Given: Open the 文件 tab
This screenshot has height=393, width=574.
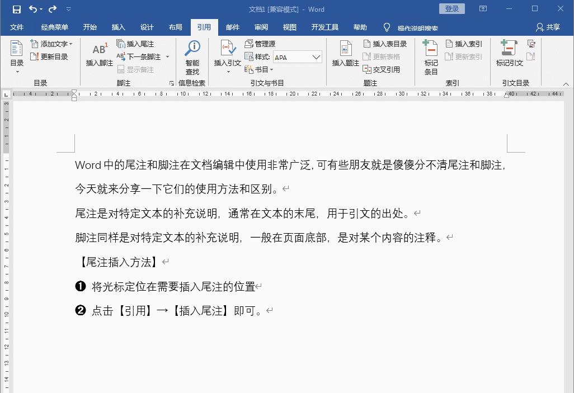Looking at the screenshot, I should 17,27.
